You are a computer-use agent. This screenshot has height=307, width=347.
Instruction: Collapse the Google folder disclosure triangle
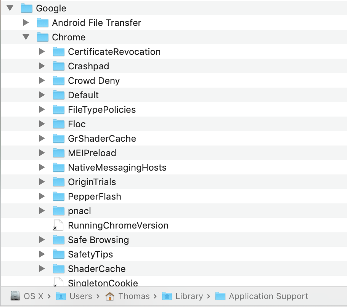coord(10,8)
